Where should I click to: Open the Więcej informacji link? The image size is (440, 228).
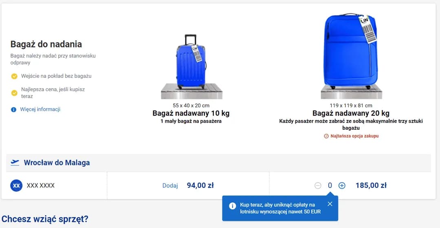pyautogui.click(x=40, y=109)
